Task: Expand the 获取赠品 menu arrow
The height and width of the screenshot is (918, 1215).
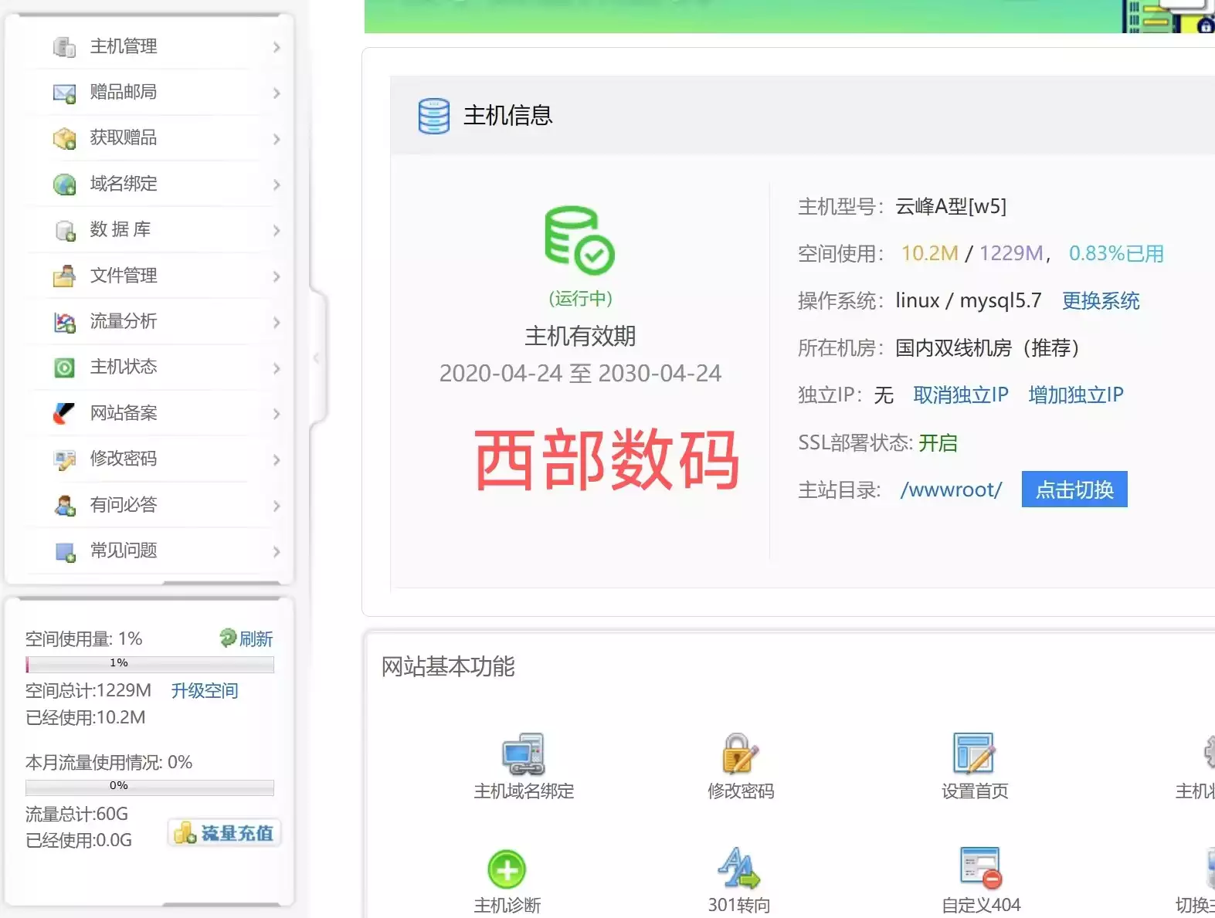Action: coord(277,139)
